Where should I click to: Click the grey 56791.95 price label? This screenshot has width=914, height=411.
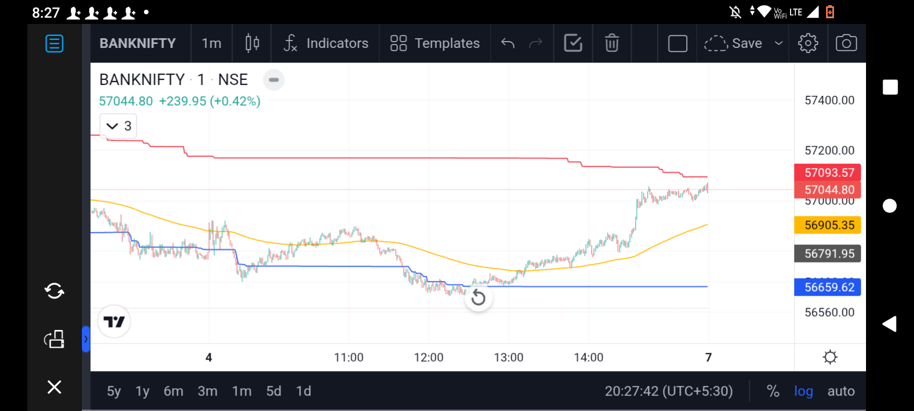(x=828, y=253)
